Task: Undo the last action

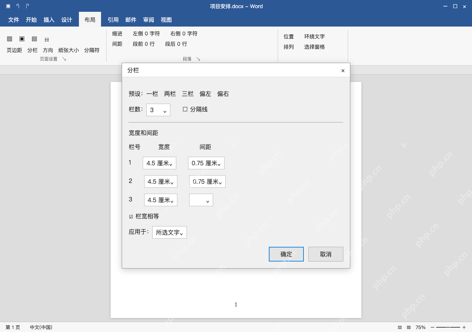Action: click(x=18, y=6)
